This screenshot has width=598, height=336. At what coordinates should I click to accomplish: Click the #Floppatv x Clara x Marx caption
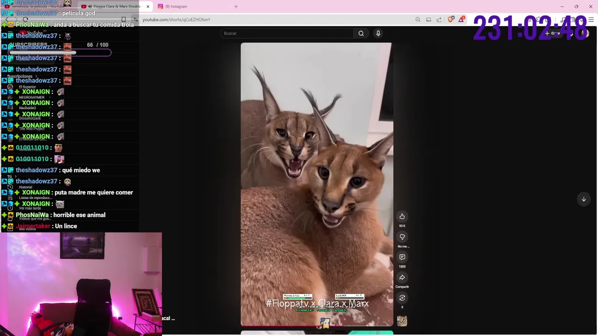[x=317, y=303]
